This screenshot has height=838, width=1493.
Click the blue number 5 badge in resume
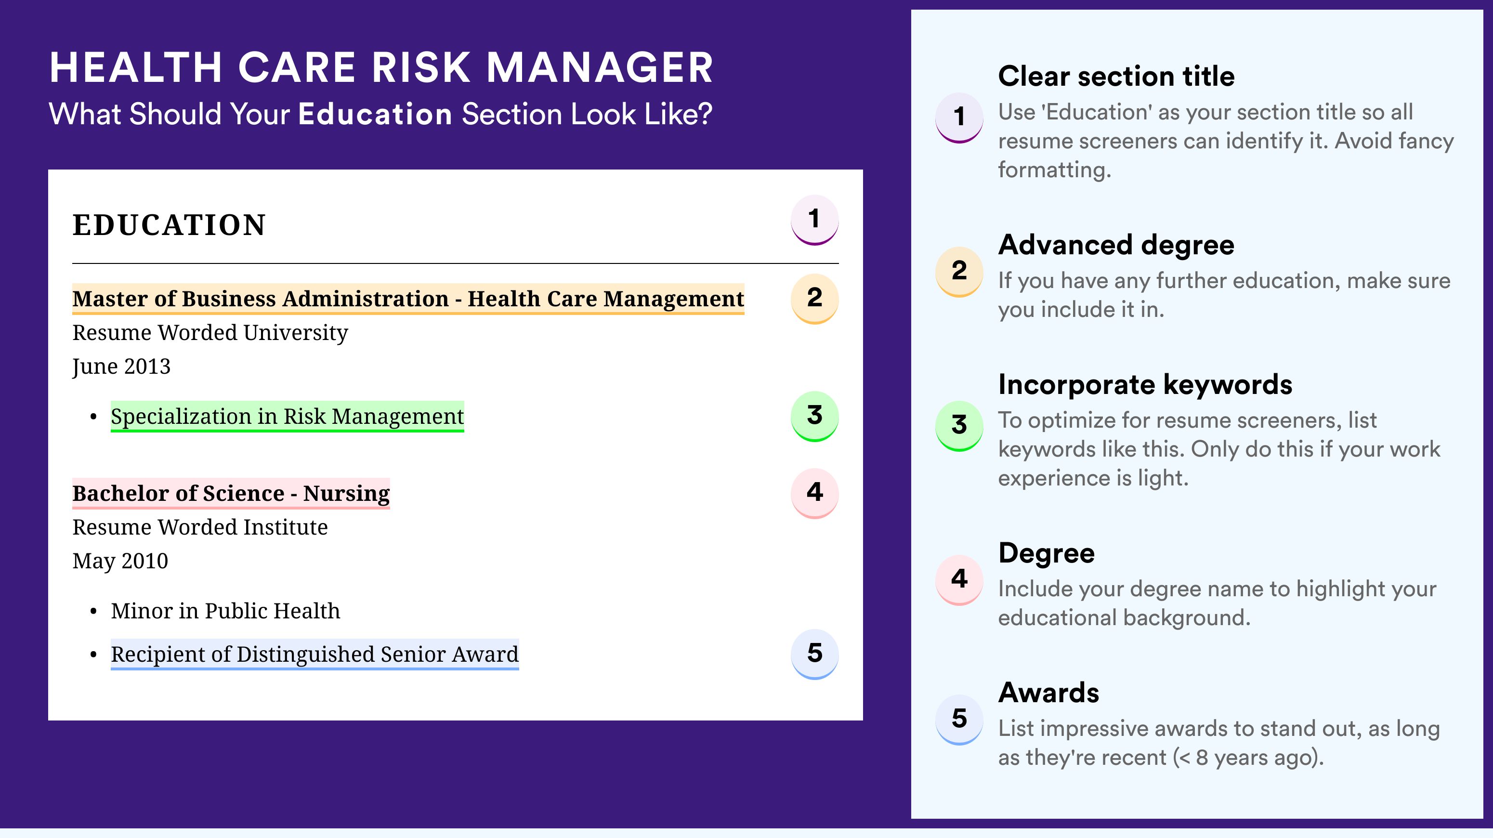(x=814, y=654)
